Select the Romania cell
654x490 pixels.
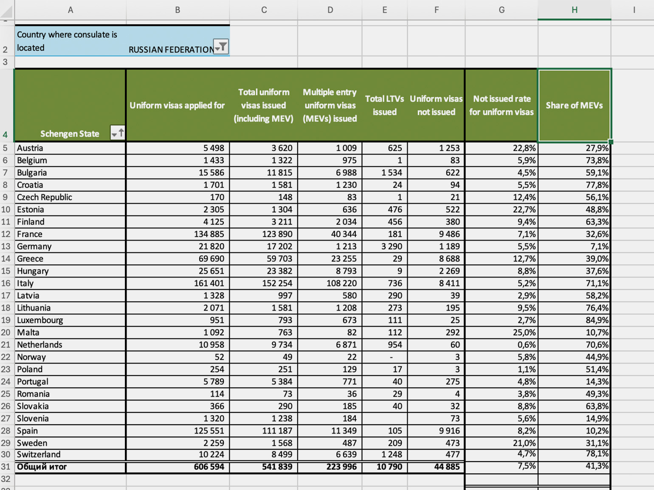coord(70,394)
